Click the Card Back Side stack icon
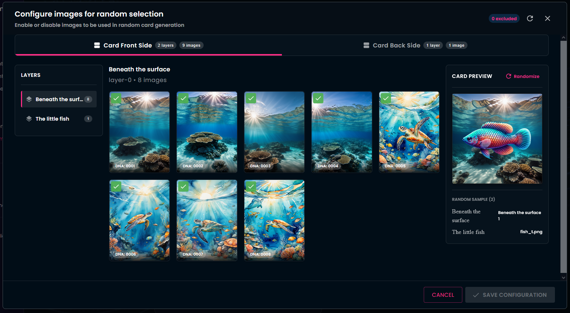The height and width of the screenshot is (313, 570). point(366,45)
